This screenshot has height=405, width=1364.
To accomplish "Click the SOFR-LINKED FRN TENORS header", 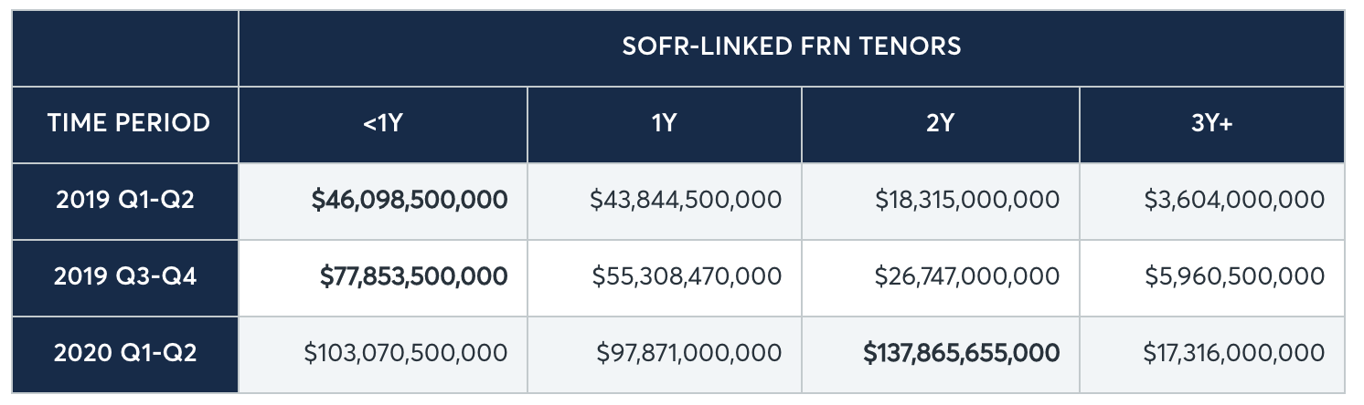I will 791,47.
